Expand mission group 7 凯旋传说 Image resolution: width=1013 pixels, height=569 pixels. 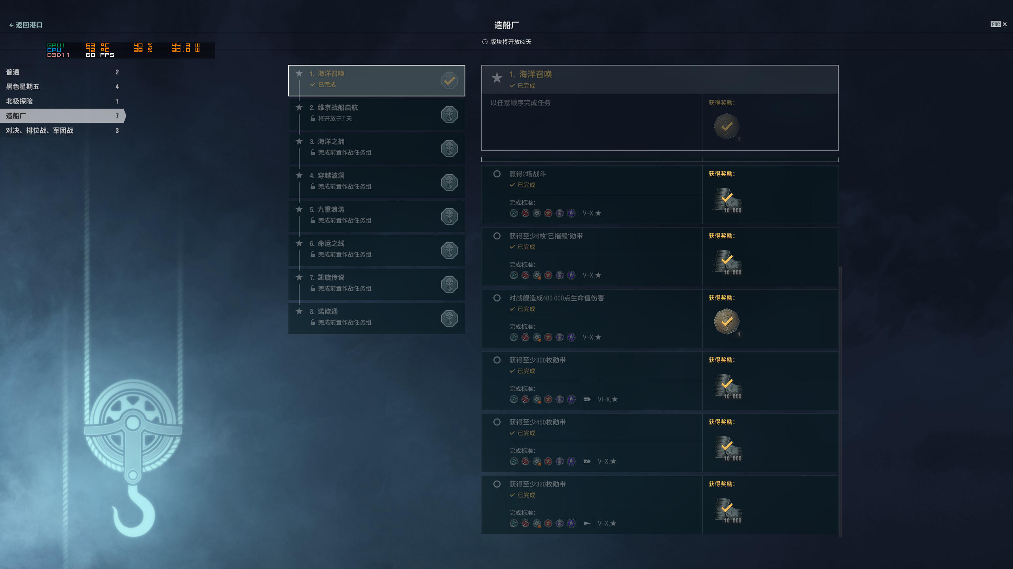pyautogui.click(x=376, y=284)
